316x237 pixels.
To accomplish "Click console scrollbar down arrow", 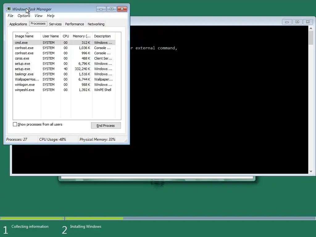I will point(311,171).
